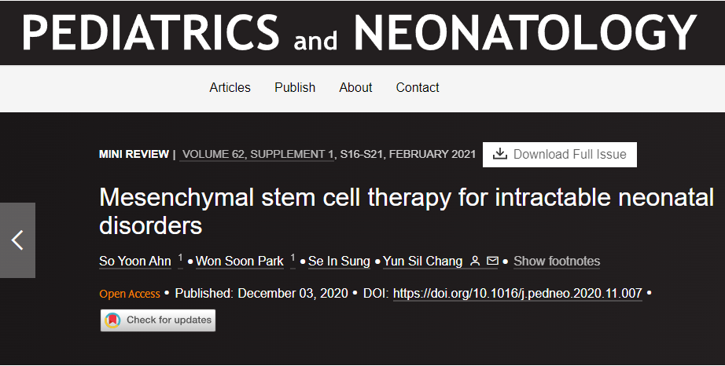Viewport: 725px width, 366px height.
Task: Click Check for updates button
Action: (x=158, y=320)
